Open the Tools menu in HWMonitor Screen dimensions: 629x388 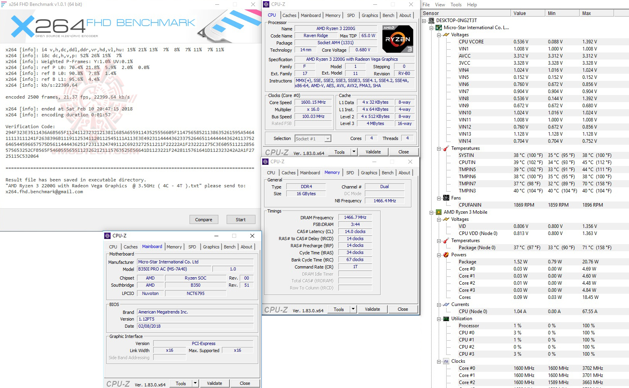456,5
